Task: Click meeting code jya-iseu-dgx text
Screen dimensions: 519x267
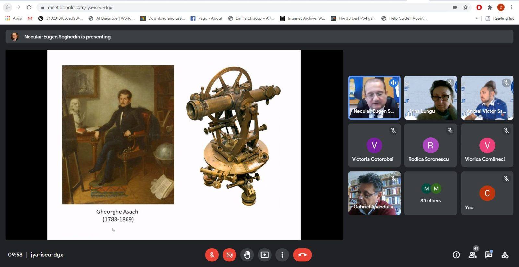Action: (x=47, y=255)
